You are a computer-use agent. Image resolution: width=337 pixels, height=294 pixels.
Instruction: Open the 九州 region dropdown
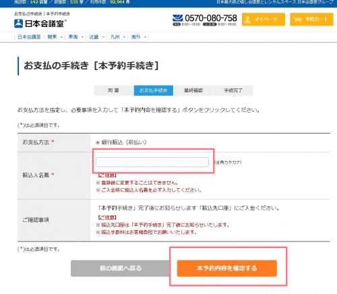point(117,37)
